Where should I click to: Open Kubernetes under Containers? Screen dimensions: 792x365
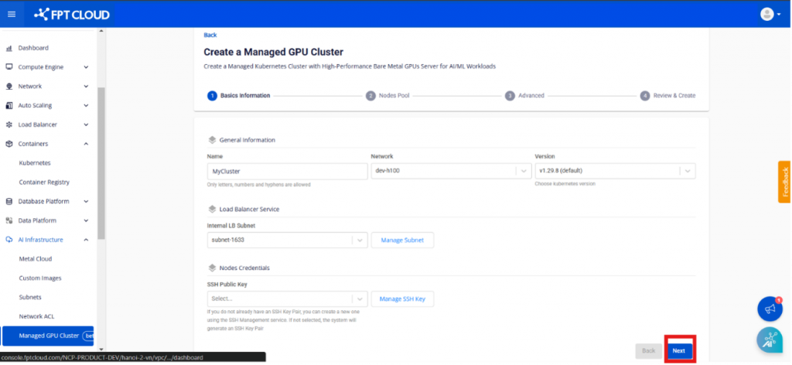35,163
